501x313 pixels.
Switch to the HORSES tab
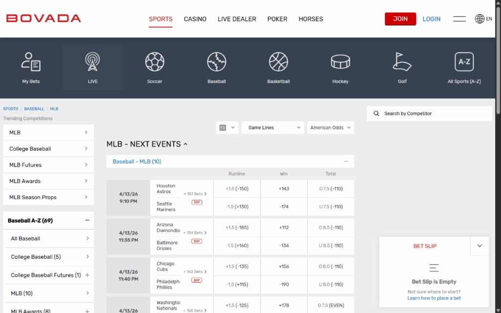coord(311,19)
